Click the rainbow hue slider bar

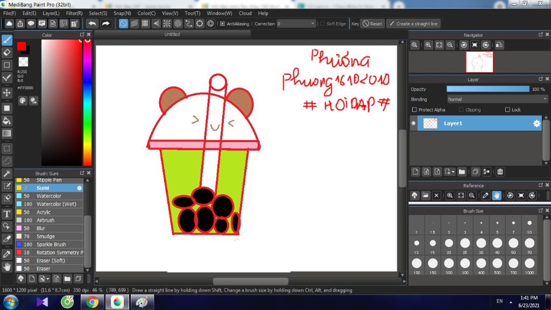[87, 102]
